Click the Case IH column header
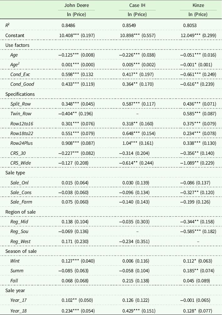 click(137, 6)
